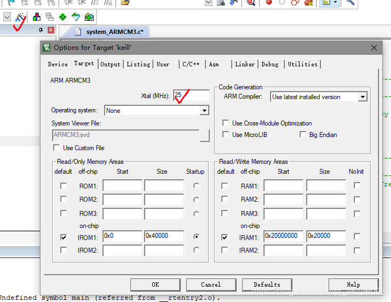Check the RAM1 NoInit checkbox
This screenshot has height=302, width=391.
pyautogui.click(x=357, y=185)
